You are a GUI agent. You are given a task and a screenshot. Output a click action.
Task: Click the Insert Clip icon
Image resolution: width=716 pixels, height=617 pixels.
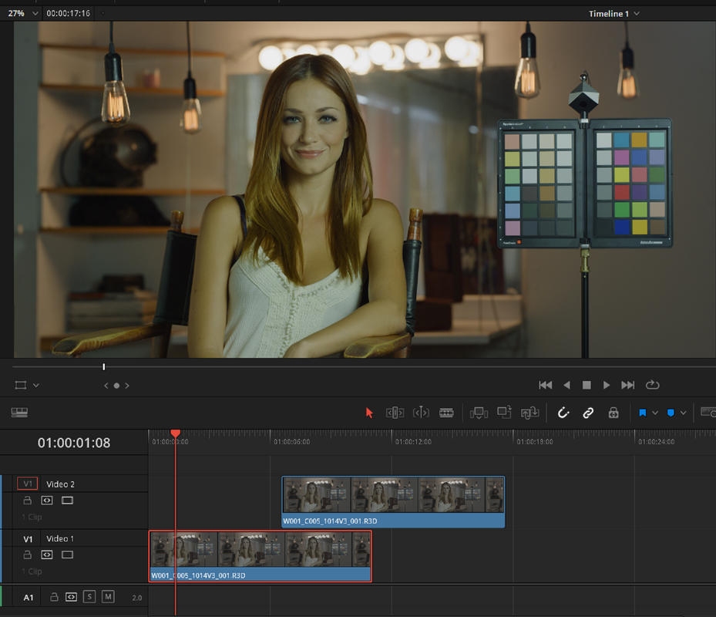(x=479, y=413)
